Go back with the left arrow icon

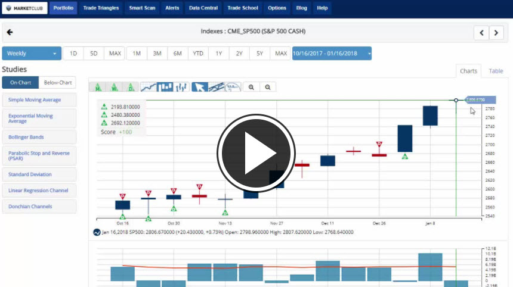point(10,32)
